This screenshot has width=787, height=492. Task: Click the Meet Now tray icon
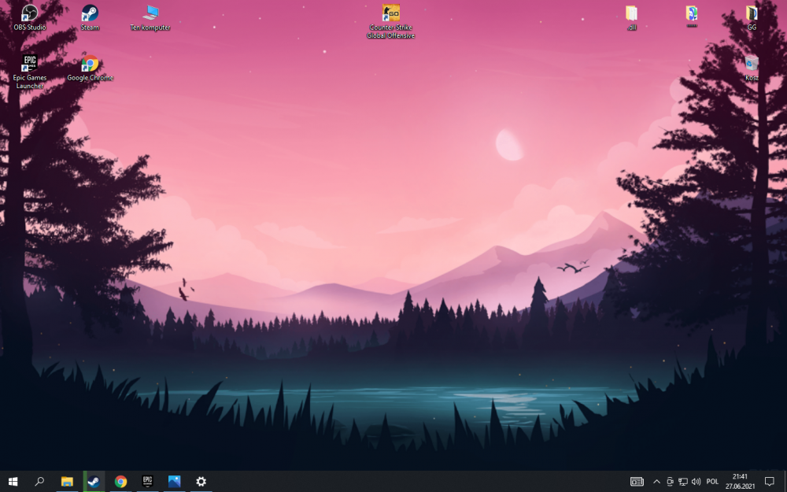(670, 482)
